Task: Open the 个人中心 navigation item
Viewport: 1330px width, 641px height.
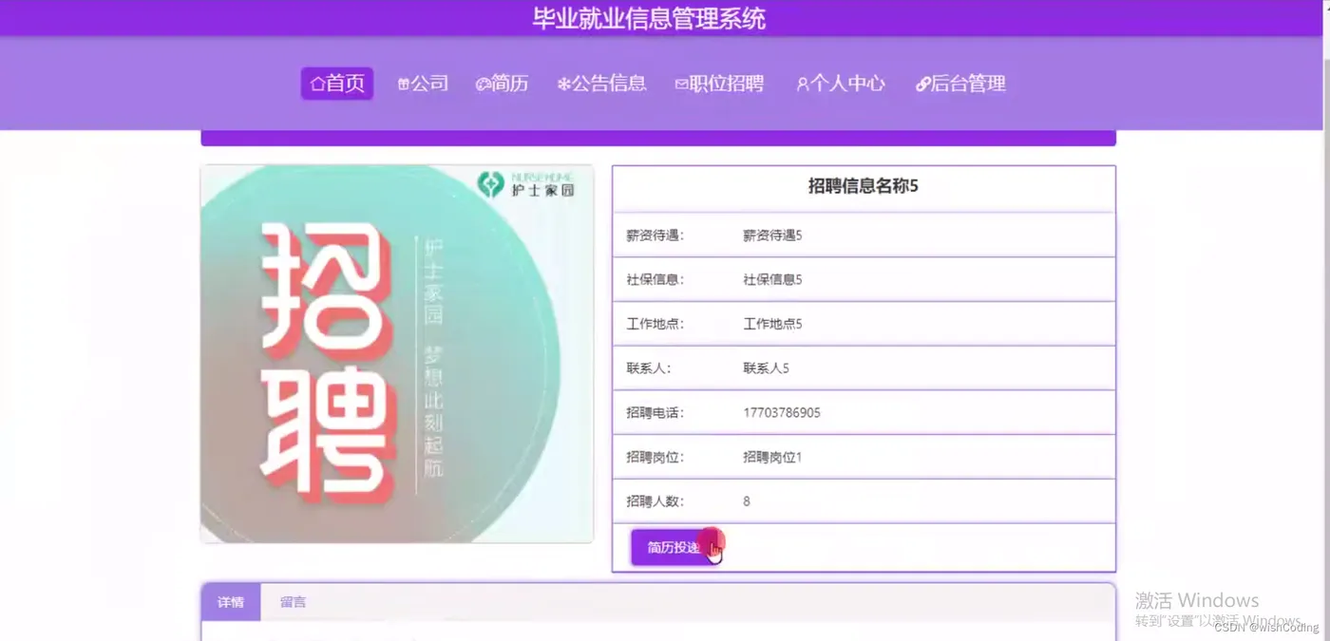Action: pyautogui.click(x=840, y=84)
